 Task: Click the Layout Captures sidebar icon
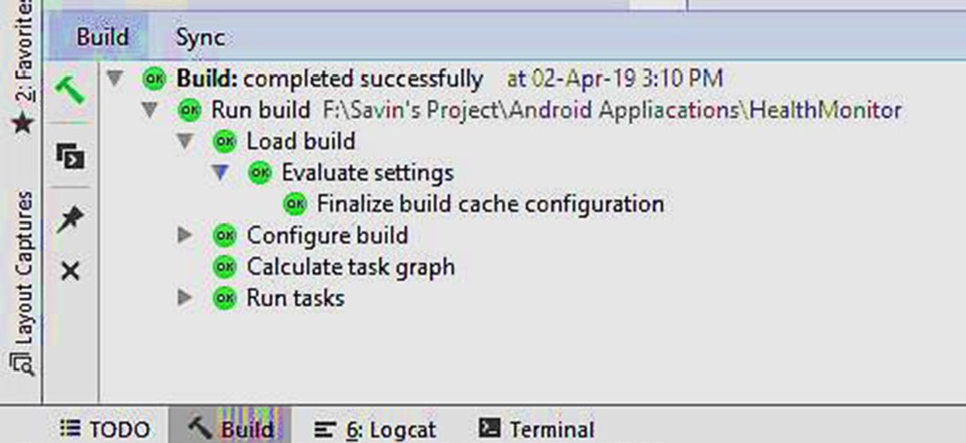click(x=24, y=362)
